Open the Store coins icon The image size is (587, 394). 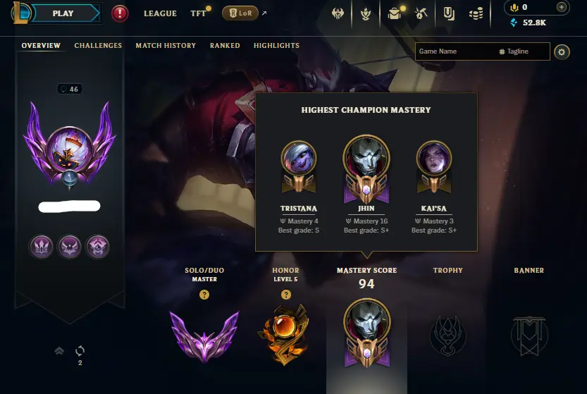[x=476, y=14]
